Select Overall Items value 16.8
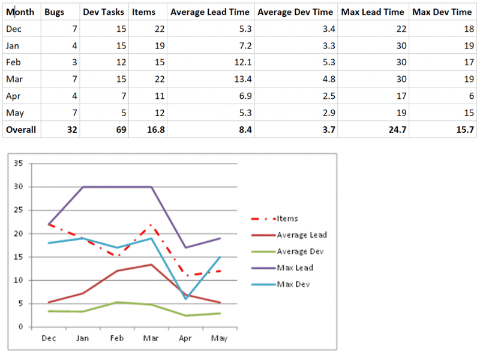The height and width of the screenshot is (355, 480). (148, 129)
